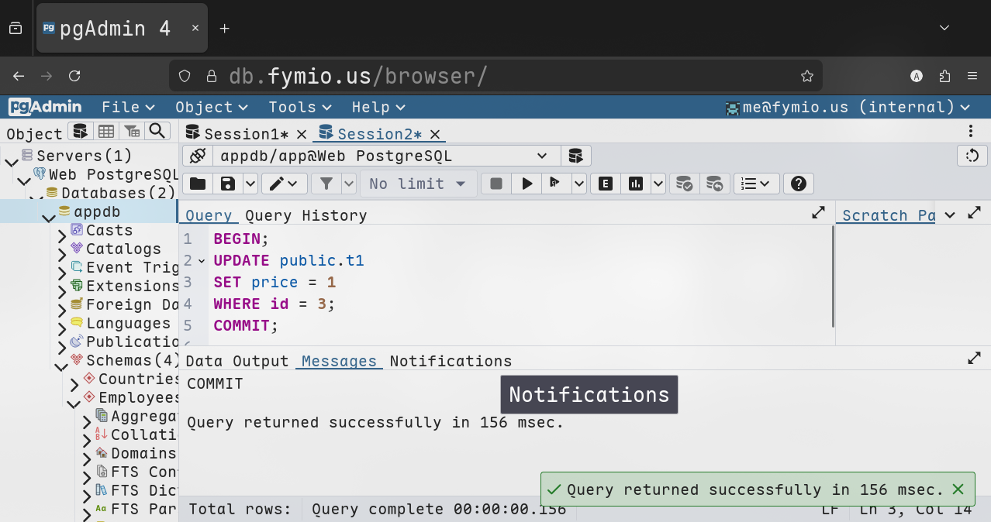991x522 pixels.
Task: Click the Execute query play button
Action: click(527, 184)
